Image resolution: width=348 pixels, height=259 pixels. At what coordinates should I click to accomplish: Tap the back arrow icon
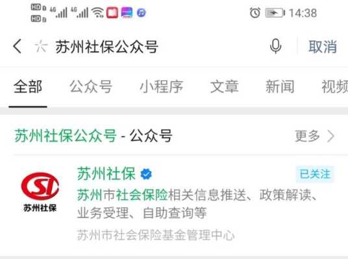point(18,46)
